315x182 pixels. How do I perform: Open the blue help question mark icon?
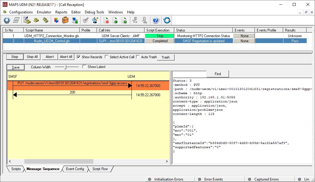tap(156, 20)
